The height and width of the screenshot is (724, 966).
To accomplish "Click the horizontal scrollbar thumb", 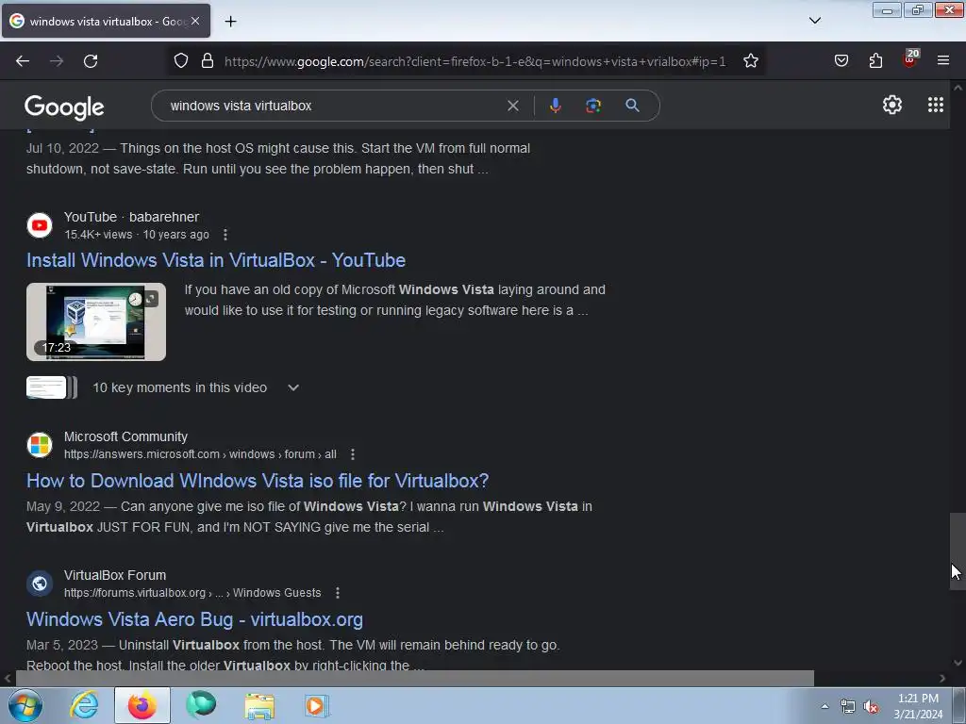I will click(415, 678).
